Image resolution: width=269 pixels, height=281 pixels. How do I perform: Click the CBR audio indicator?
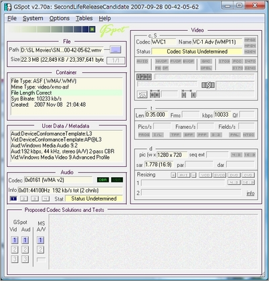[x=103, y=180]
